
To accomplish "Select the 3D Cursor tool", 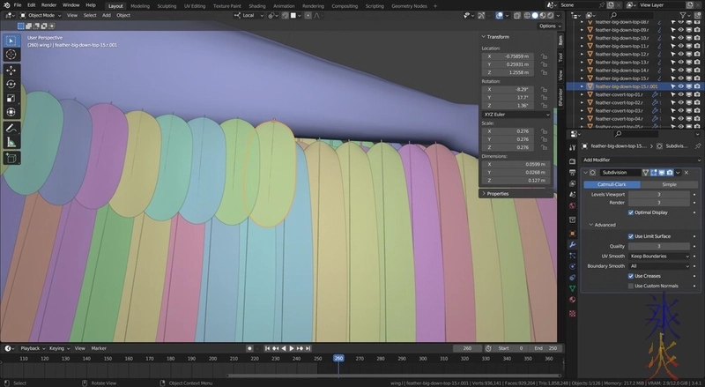I will pyautogui.click(x=11, y=55).
